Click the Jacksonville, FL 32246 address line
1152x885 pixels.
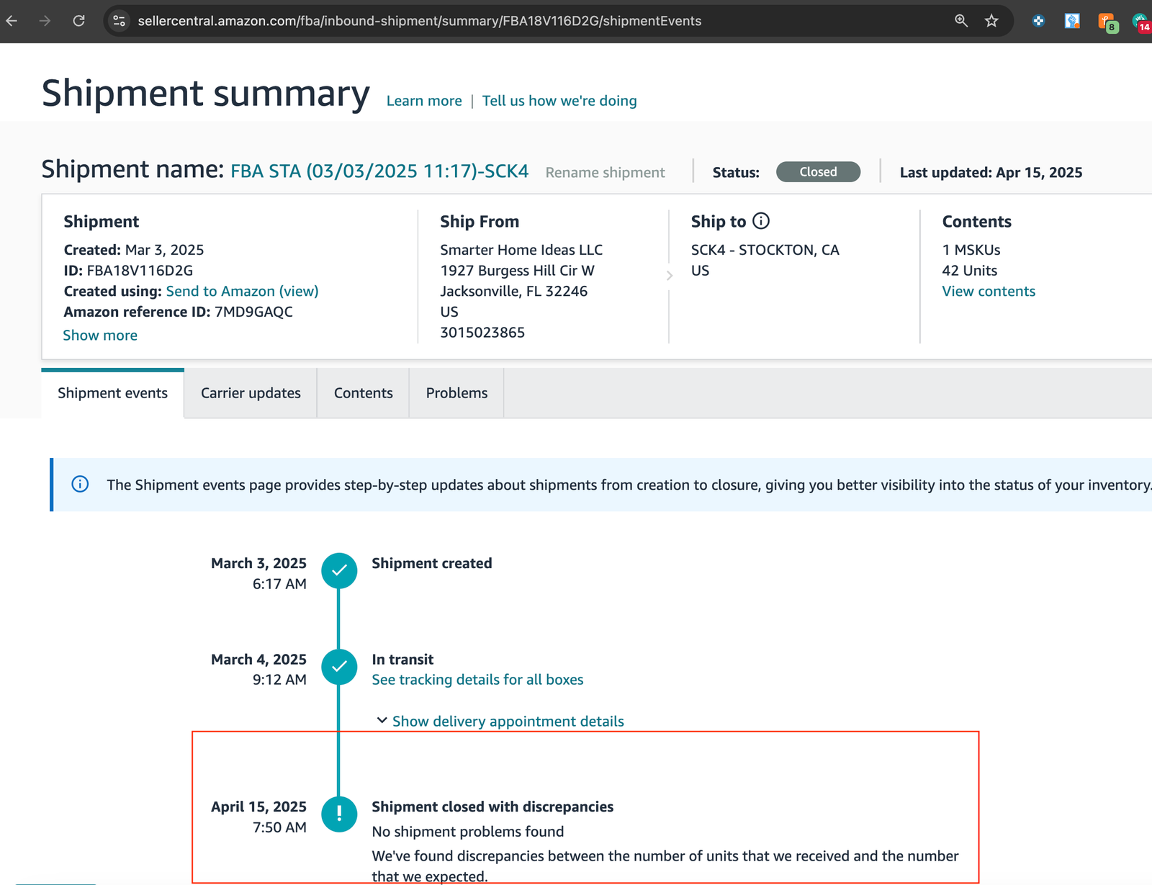click(x=514, y=291)
